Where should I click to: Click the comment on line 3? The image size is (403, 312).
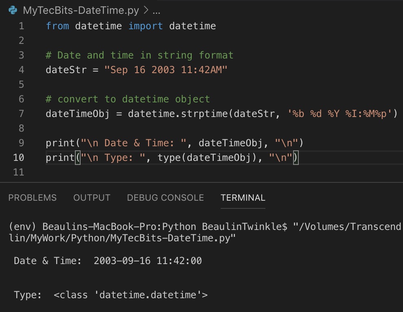138,55
